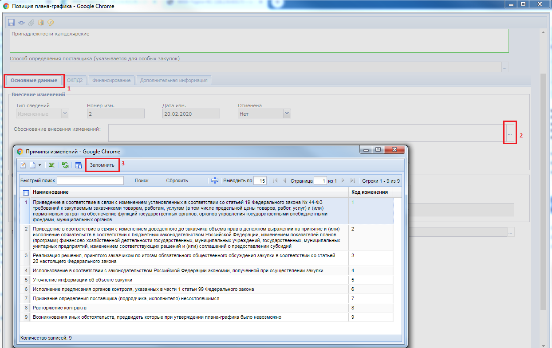Switch to the ОКПД2 tab
This screenshot has width=552, height=348.
tap(75, 80)
